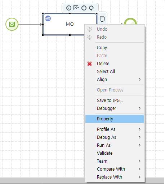Select the green message start event
This screenshot has width=165, height=184.
(x=12, y=24)
